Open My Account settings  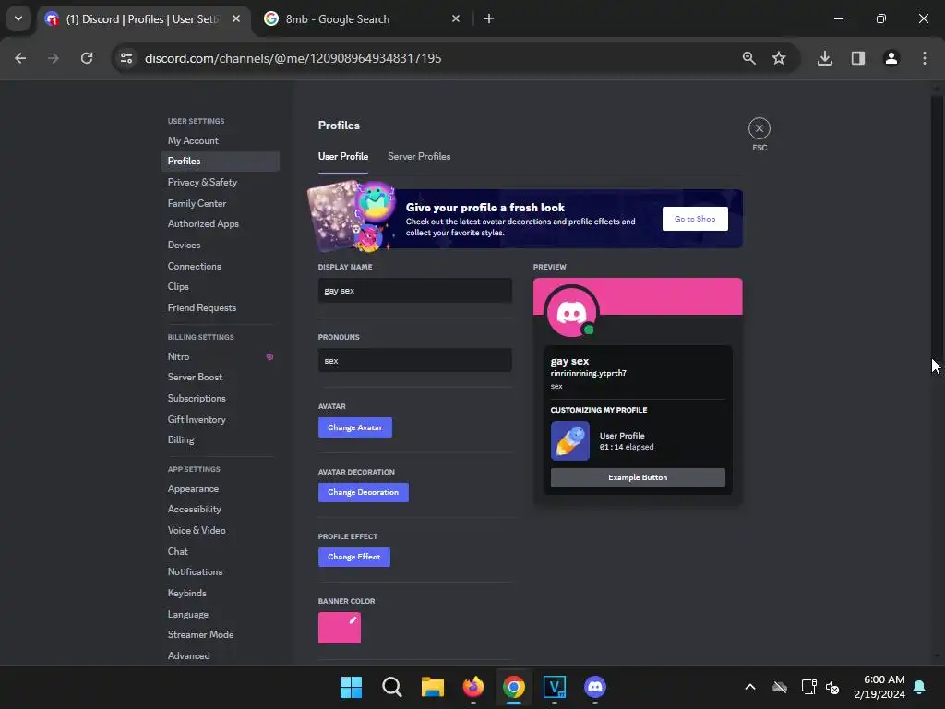tap(220, 140)
